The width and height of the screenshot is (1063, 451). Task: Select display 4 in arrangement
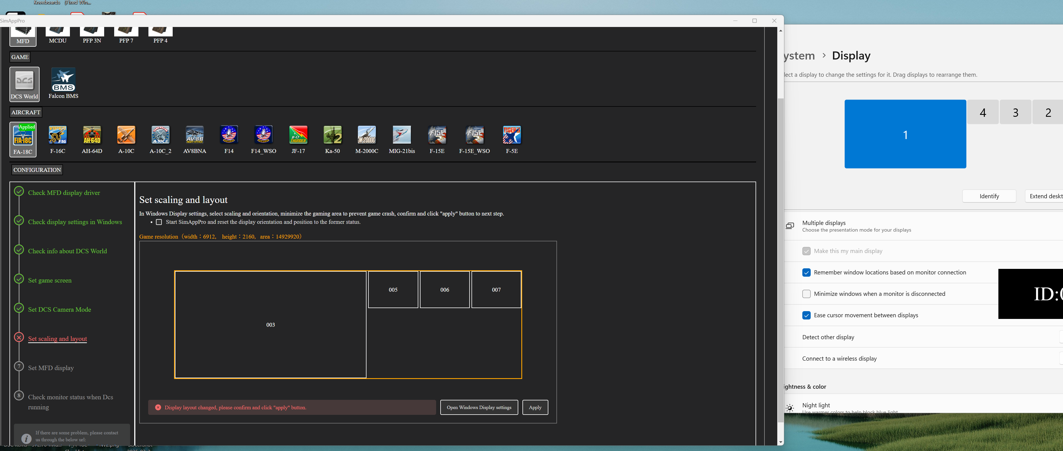tap(983, 112)
